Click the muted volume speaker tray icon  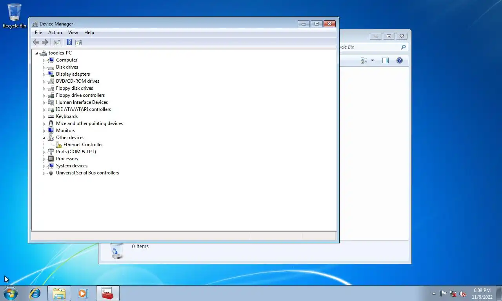(x=462, y=294)
